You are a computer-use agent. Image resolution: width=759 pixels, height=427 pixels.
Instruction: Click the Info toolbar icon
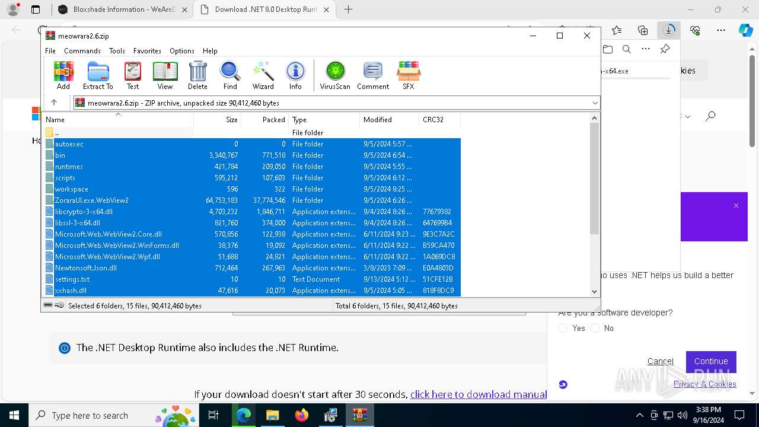point(295,75)
